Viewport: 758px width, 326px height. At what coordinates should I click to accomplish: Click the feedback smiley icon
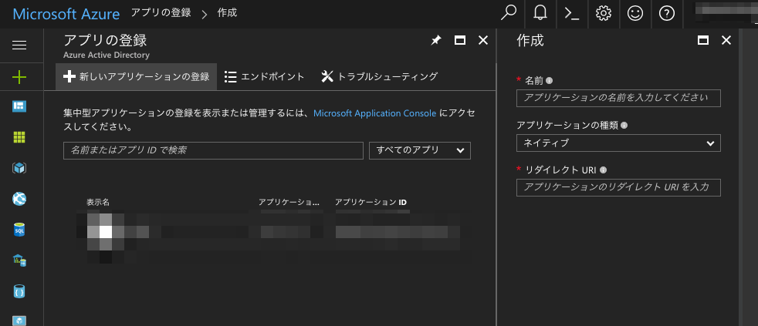coord(635,14)
